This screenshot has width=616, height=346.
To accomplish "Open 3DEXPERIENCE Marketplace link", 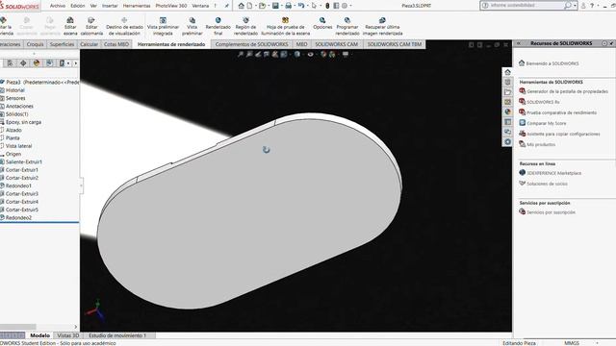I will (554, 173).
